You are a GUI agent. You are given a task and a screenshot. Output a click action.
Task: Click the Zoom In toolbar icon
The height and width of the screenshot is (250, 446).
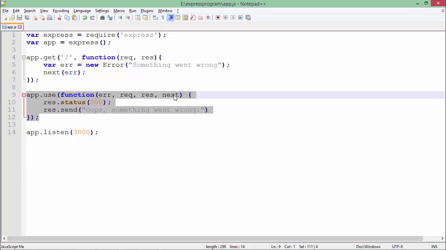tap(120, 18)
